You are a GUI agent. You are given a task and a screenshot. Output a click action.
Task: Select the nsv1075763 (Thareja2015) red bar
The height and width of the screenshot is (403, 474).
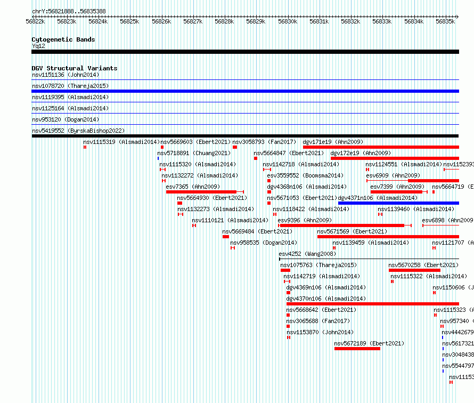coord(285,270)
